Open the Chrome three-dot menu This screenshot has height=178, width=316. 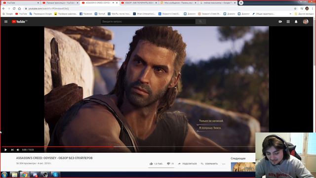click(313, 9)
